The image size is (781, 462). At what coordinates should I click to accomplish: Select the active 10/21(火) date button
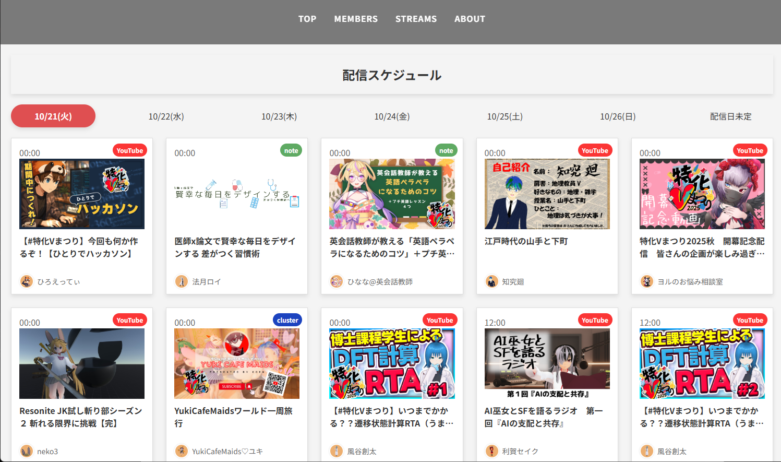pos(53,116)
